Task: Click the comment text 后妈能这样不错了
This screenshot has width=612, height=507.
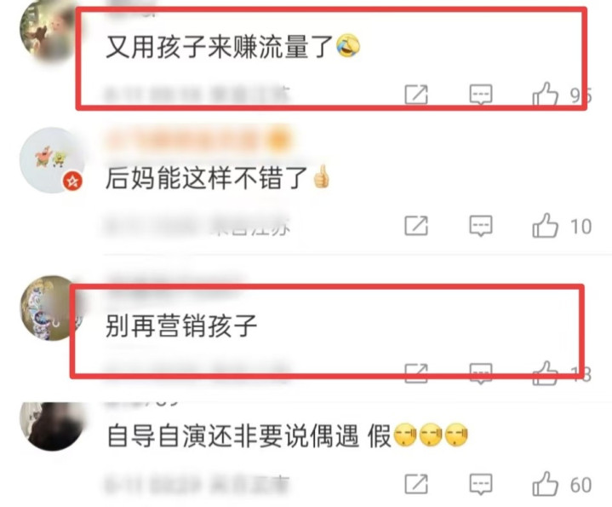Action: click(207, 178)
